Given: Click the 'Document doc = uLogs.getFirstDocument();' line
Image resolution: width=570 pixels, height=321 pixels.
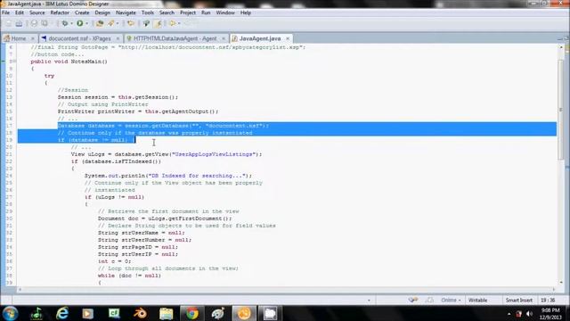Looking at the screenshot, I should [x=165, y=218].
